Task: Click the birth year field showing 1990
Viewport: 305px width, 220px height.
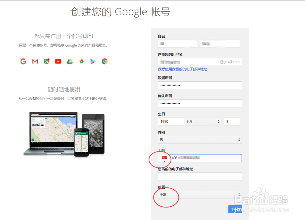Action: pos(171,121)
